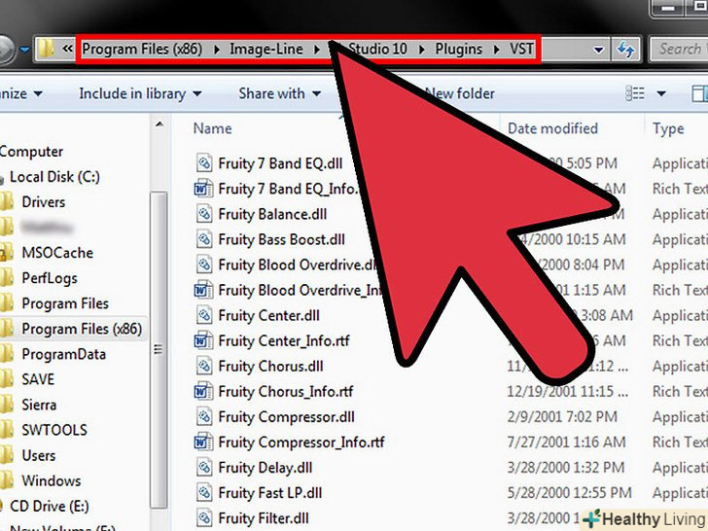The height and width of the screenshot is (531, 708).
Task: Click Image-Line in the breadcrumb path
Action: click(266, 49)
